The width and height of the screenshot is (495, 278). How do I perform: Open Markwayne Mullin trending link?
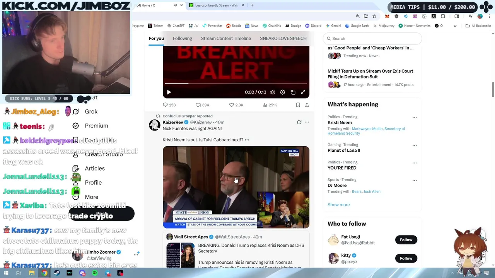click(x=367, y=129)
